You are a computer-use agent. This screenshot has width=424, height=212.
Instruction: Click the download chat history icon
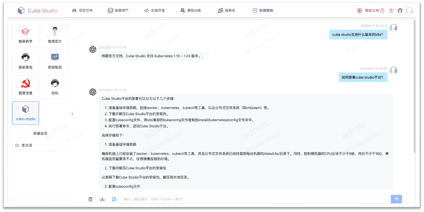[102, 199]
